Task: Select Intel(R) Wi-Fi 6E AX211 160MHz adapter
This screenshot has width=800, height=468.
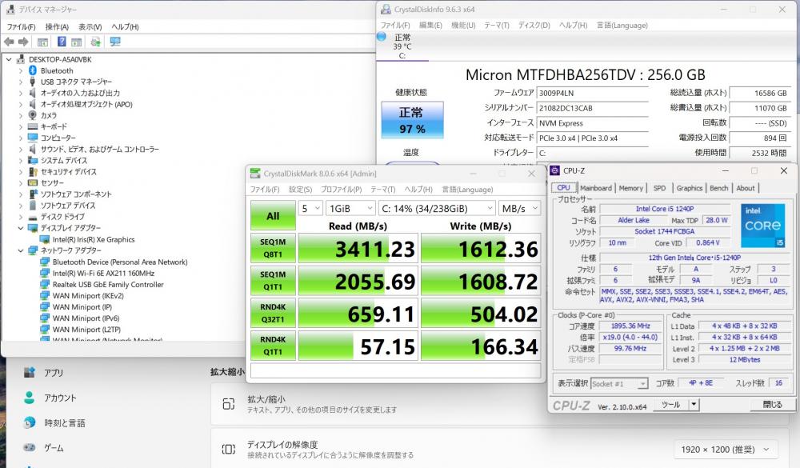Action: pyautogui.click(x=103, y=273)
